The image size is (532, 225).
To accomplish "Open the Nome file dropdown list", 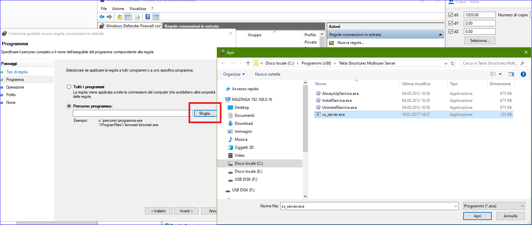I will [456, 206].
